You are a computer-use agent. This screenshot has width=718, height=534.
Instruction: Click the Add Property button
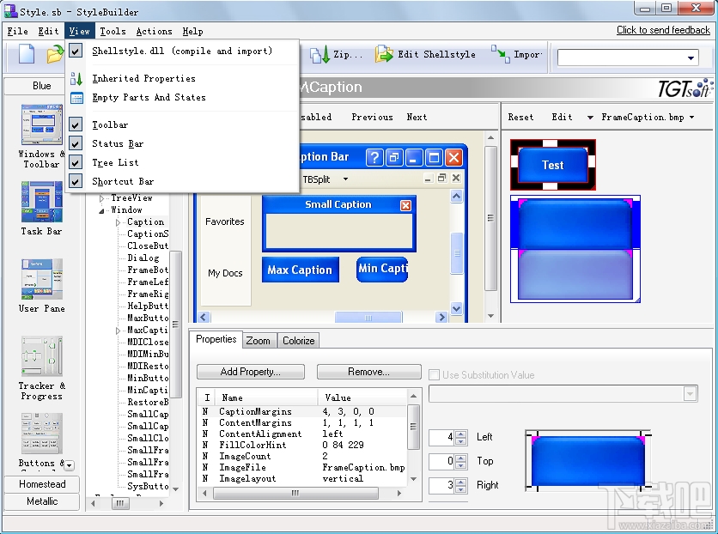tap(250, 372)
